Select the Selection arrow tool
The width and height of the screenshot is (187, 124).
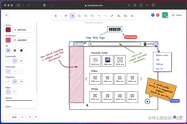coord(72,16)
